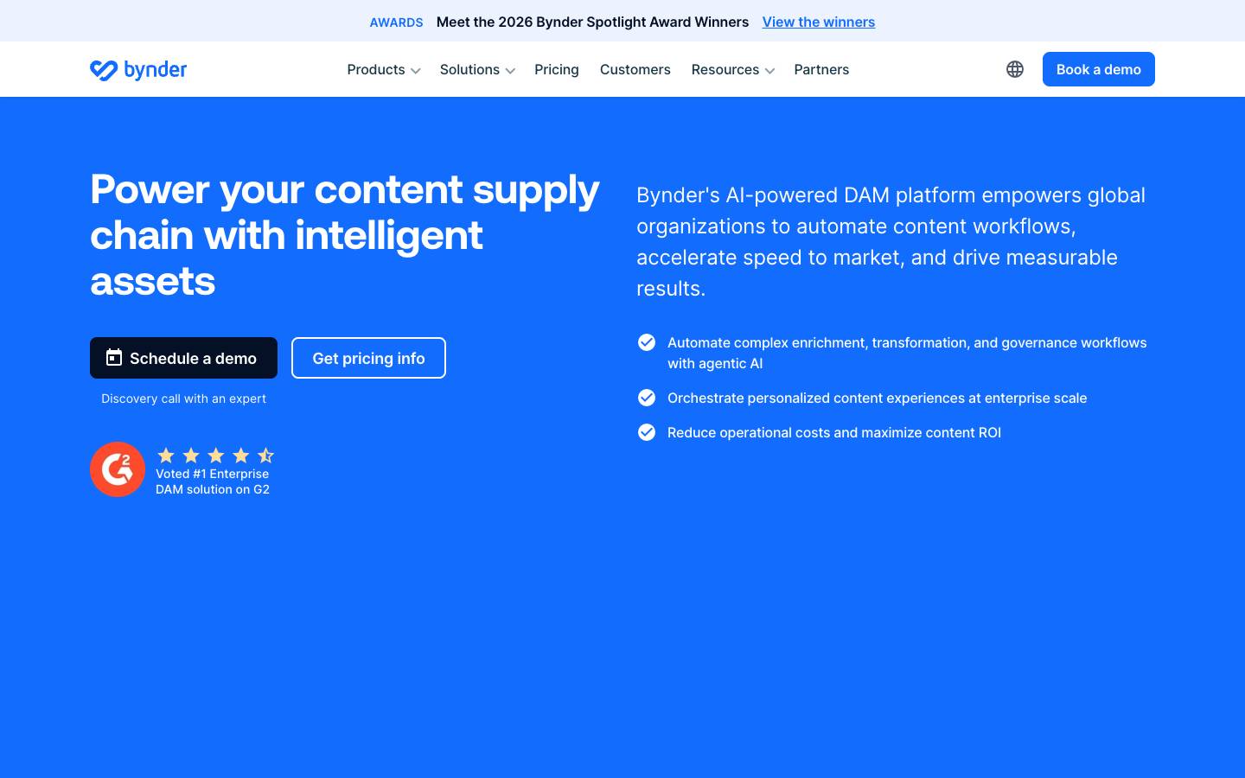Expand the Solutions menu
Viewport: 1245px width, 778px height.
[x=477, y=69]
